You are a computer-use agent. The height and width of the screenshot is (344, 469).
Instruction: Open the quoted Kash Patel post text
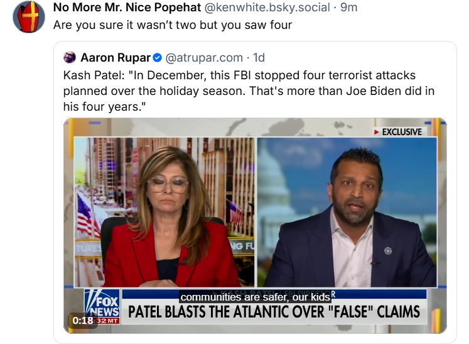[249, 91]
